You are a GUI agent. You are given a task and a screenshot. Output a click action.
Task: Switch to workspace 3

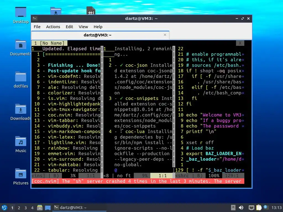26,208
